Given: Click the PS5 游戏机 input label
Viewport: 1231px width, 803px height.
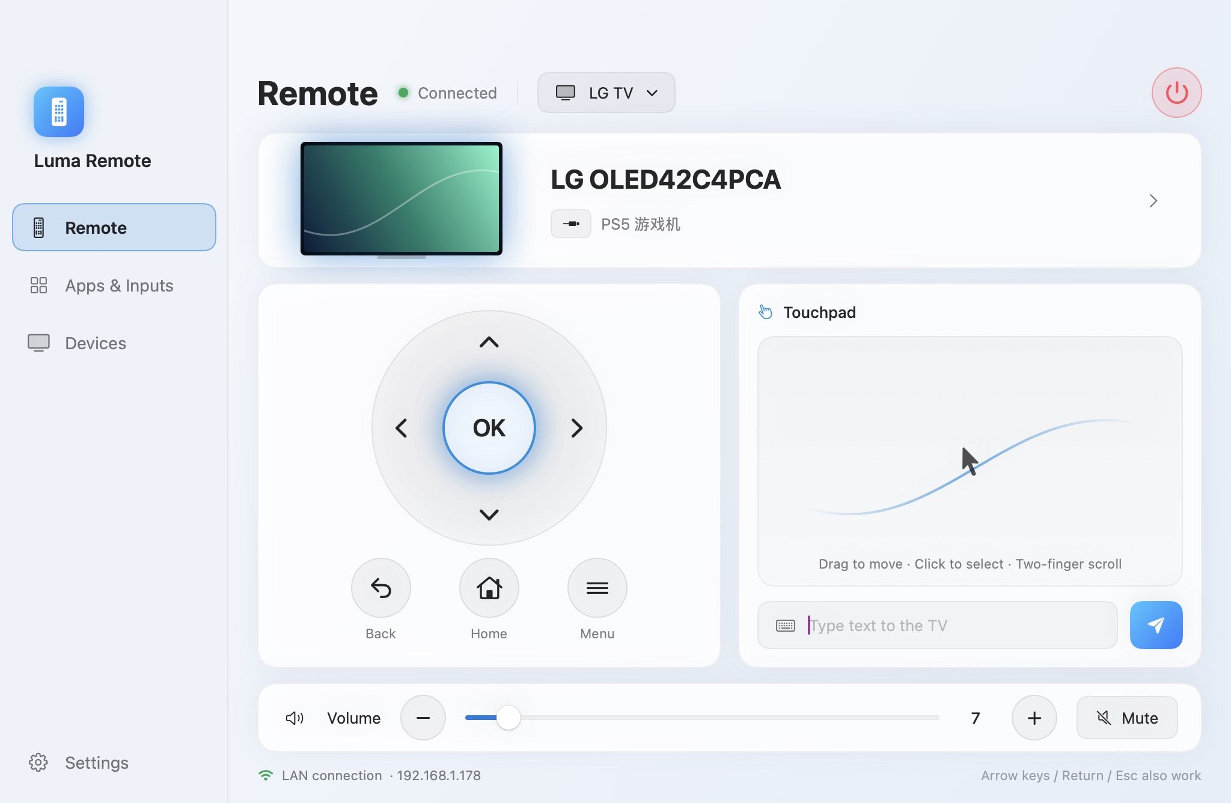Looking at the screenshot, I should (x=641, y=224).
